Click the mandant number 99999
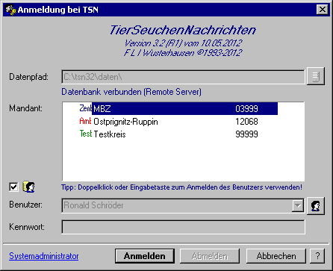 pyautogui.click(x=246, y=134)
